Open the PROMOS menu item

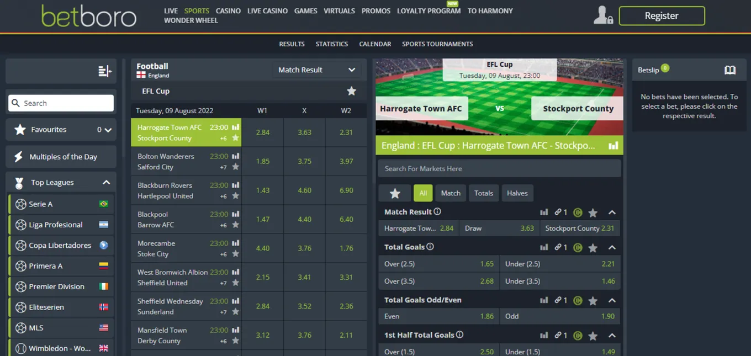[x=376, y=11]
